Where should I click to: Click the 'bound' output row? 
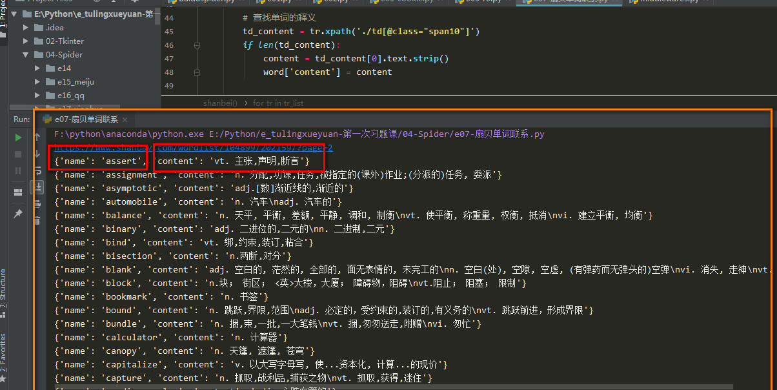point(324,310)
